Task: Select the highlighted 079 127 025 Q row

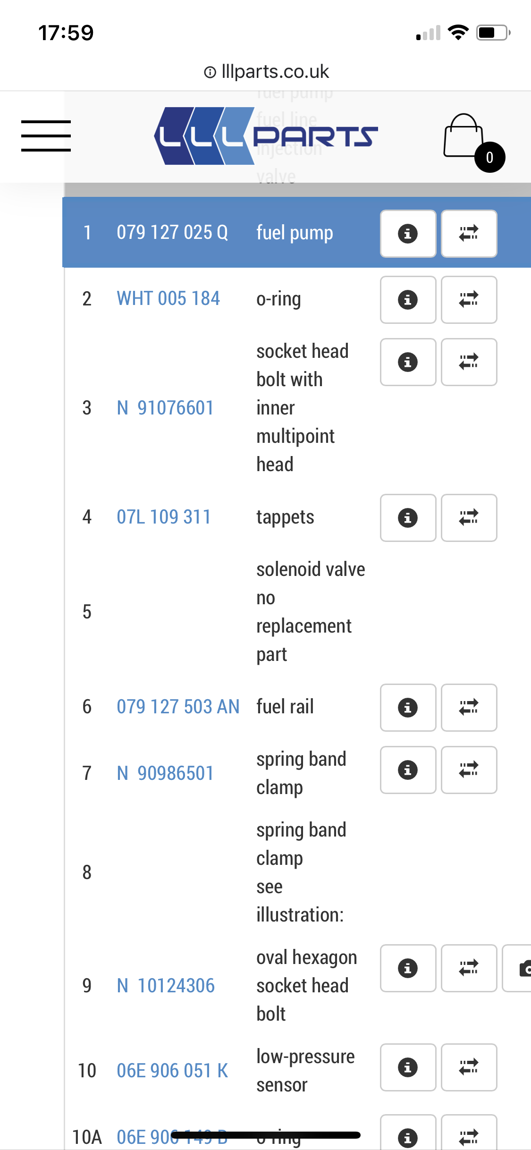Action: (172, 233)
